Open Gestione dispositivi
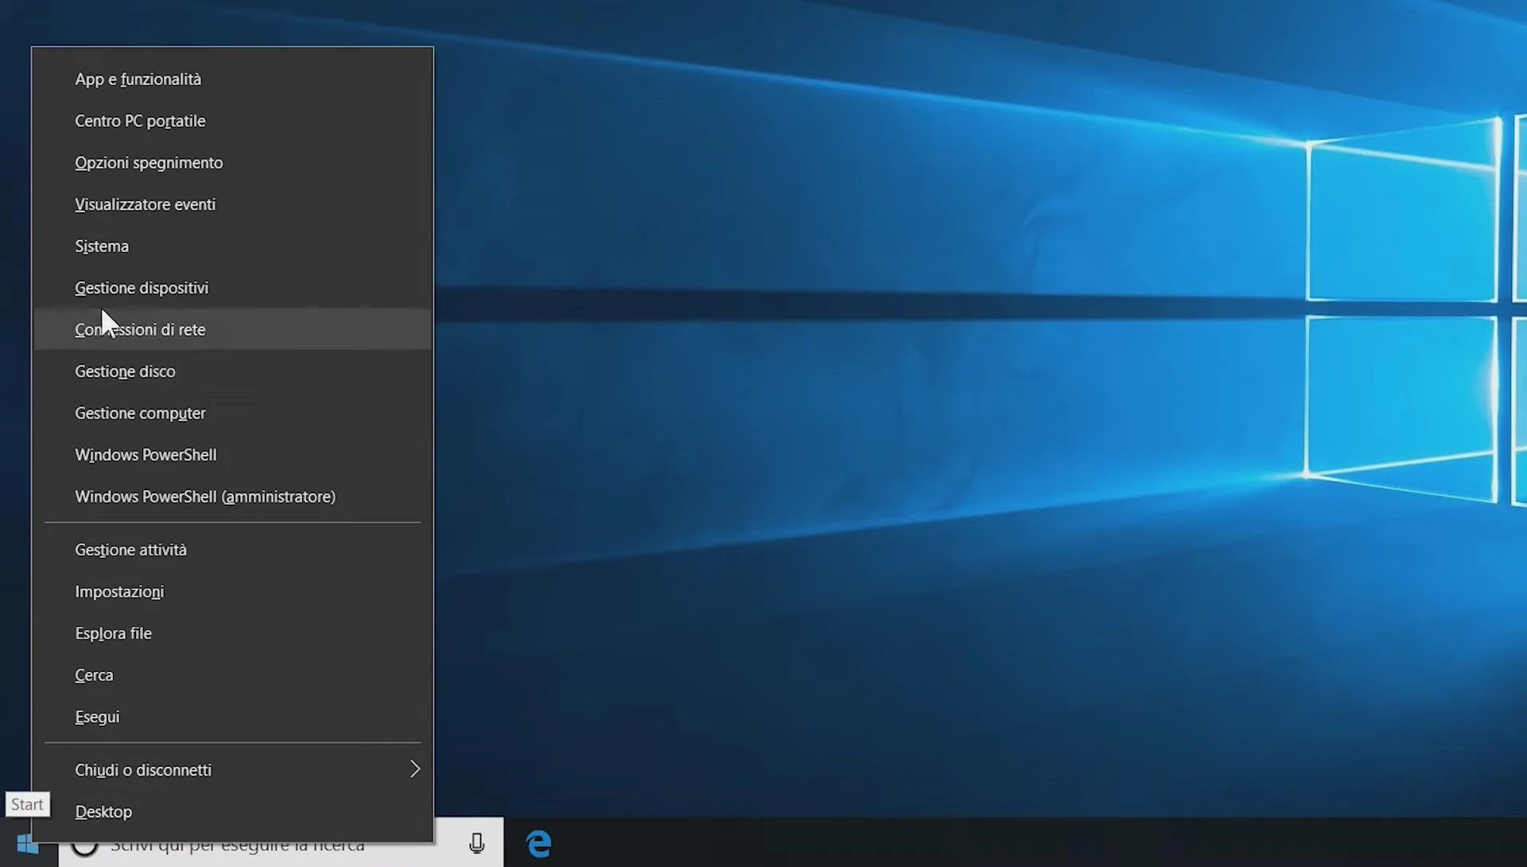 click(142, 288)
